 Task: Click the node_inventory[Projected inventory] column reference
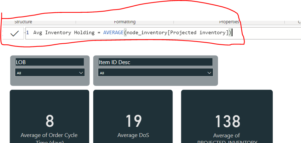point(177,33)
